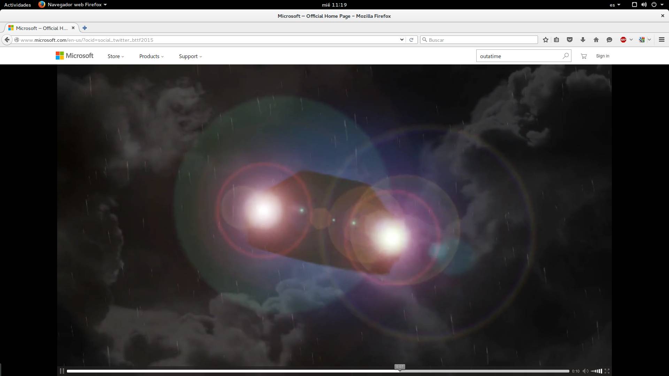Viewport: 669px width, 376px height.
Task: Reload the current page
Action: (x=411, y=40)
